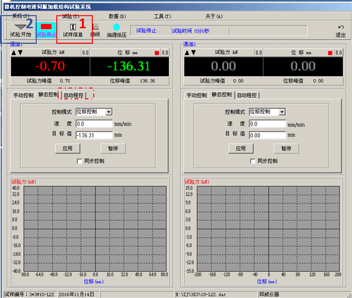The height and width of the screenshot is (298, 352).
Task: Click the red 试验停止 stop icon
Action: point(46,30)
